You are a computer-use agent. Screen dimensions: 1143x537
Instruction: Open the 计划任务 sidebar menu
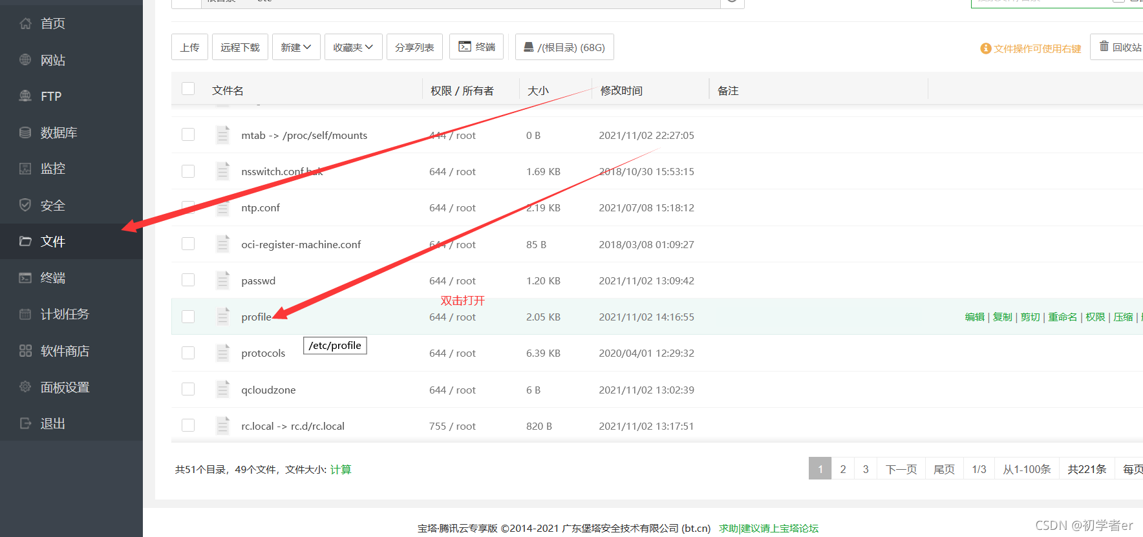click(71, 314)
